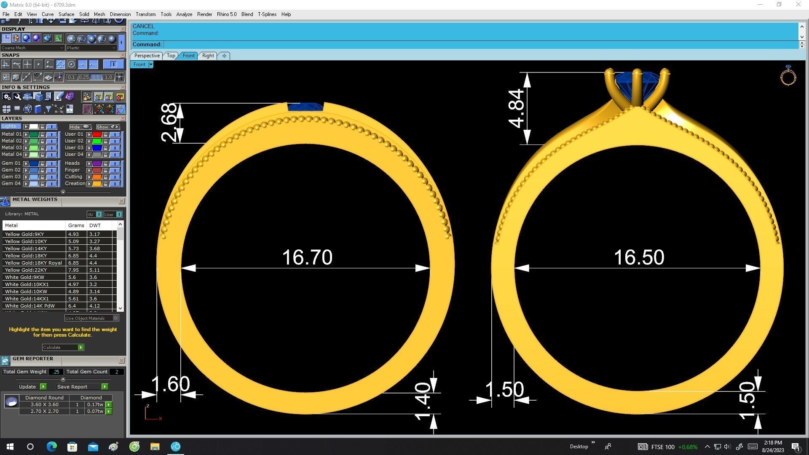The height and width of the screenshot is (455, 809).
Task: Toggle the GV switch in Metal Weights
Action: (x=94, y=214)
